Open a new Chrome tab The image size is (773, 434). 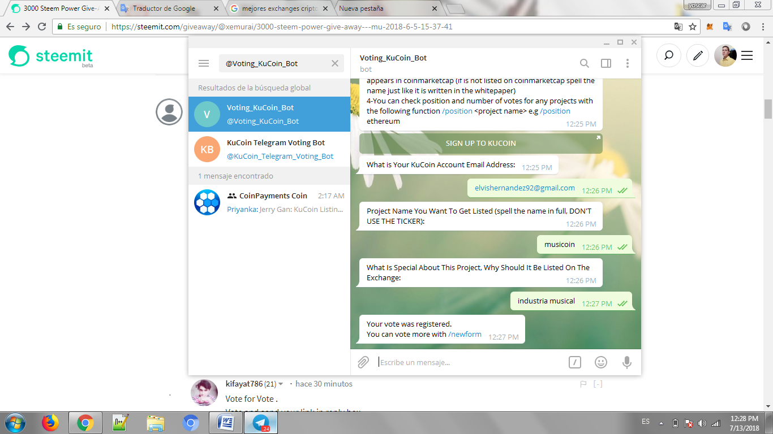tap(455, 8)
